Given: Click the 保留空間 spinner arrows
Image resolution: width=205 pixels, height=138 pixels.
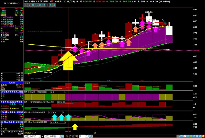Looking at the screenshot, I should (87, 136).
